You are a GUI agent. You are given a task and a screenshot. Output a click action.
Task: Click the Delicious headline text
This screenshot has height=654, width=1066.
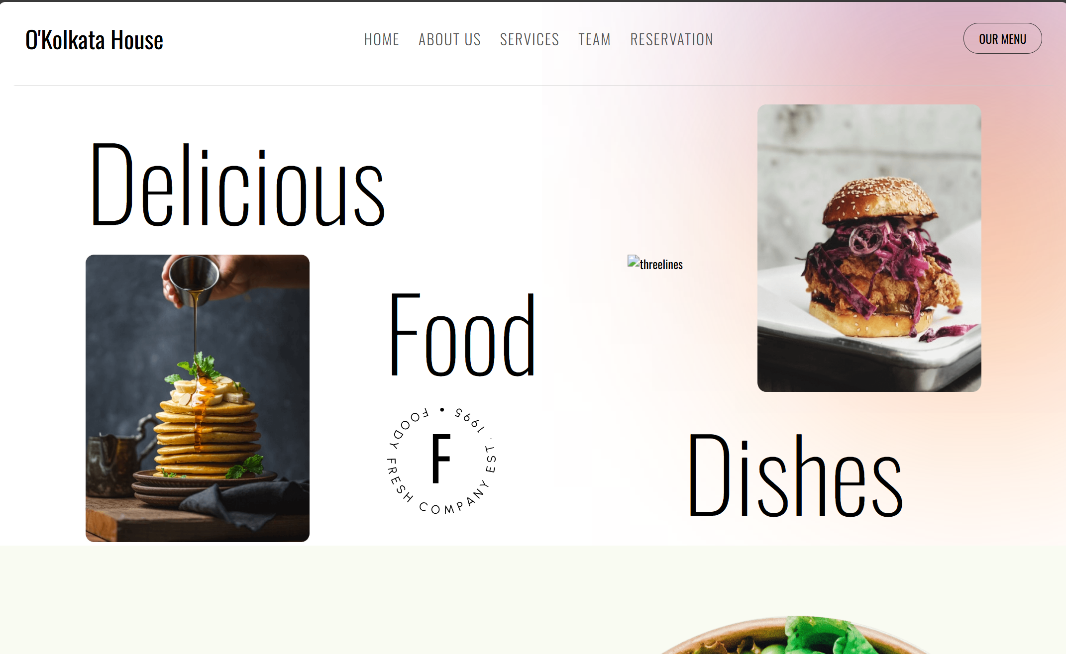(238, 185)
